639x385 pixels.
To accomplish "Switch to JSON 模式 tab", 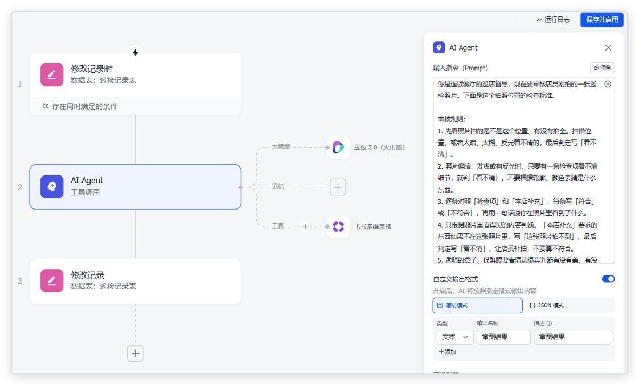I will (570, 305).
